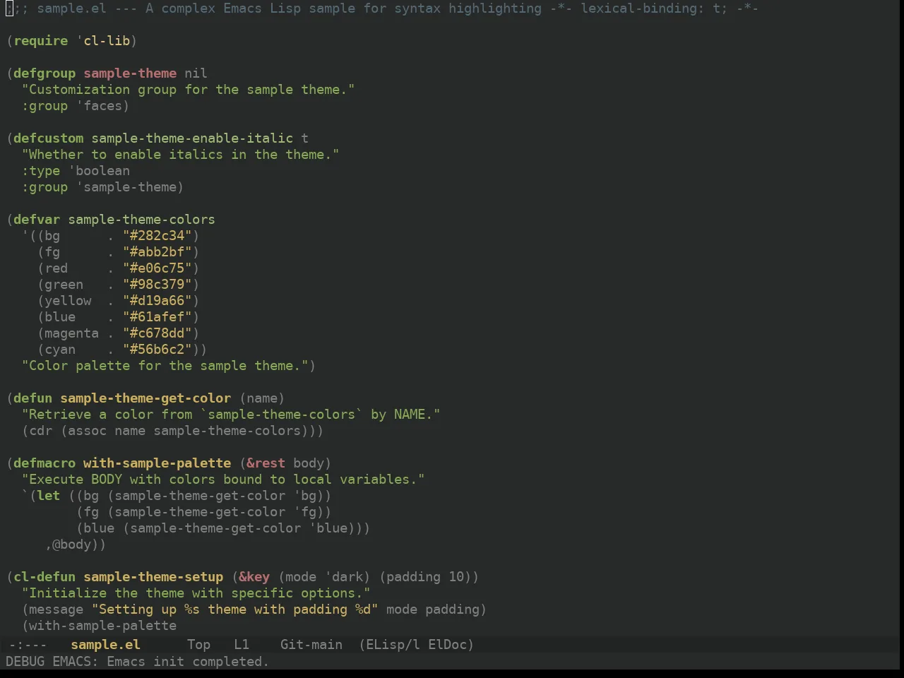
Task: Click the 'defmacro' keyword
Action: [44, 463]
